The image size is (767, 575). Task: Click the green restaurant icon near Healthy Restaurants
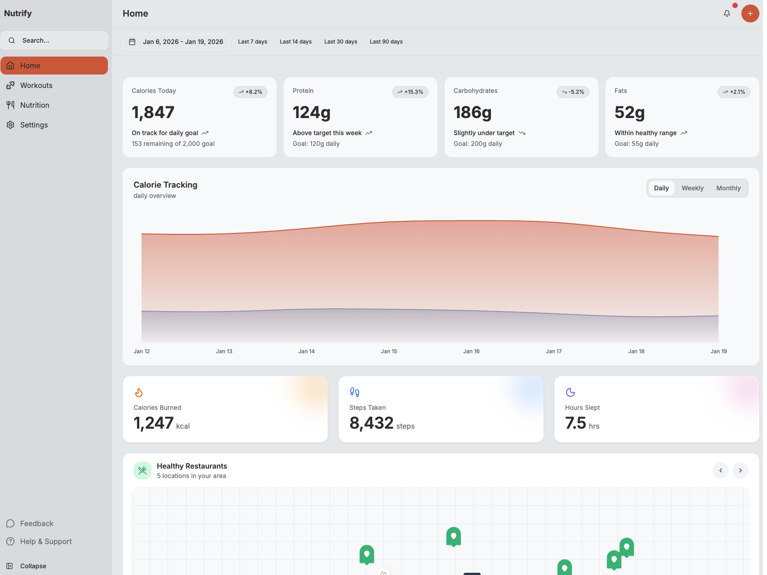pyautogui.click(x=143, y=470)
